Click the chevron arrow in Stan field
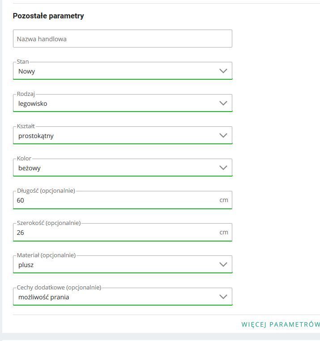This screenshot has height=341, width=320. [x=223, y=71]
